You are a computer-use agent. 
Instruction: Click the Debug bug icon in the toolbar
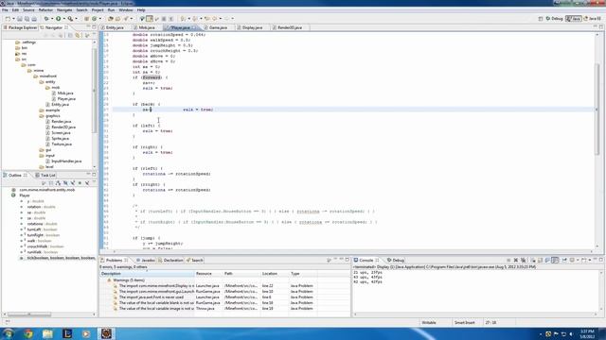(46, 19)
